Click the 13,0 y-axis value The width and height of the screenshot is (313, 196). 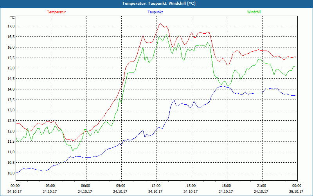[x=11, y=110]
